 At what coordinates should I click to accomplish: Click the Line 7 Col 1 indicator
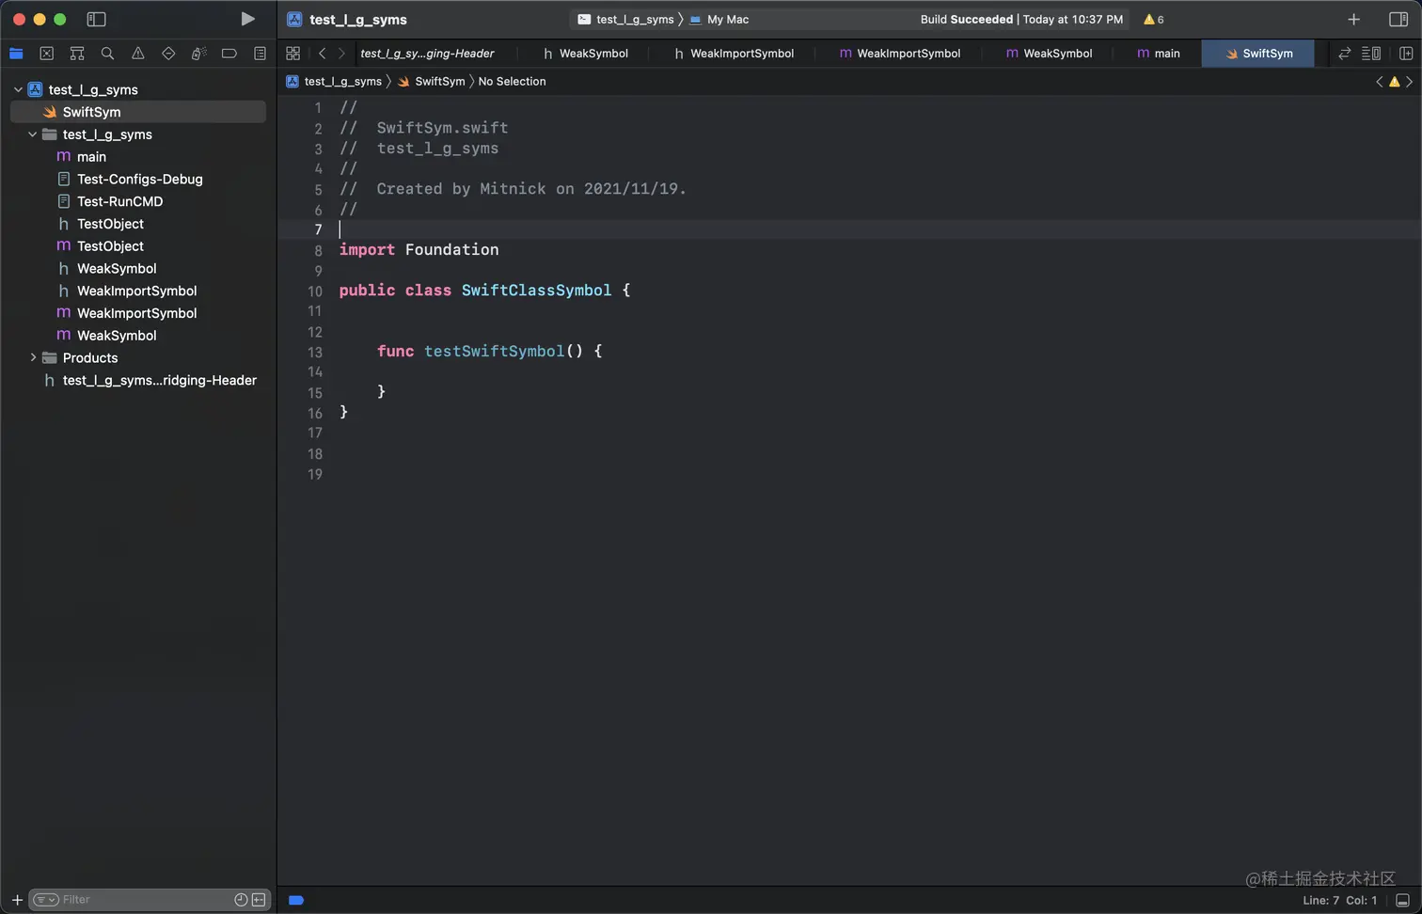pos(1339,901)
